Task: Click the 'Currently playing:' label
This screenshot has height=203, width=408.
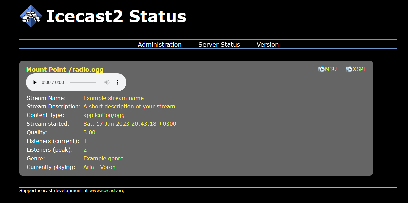Action: point(51,167)
